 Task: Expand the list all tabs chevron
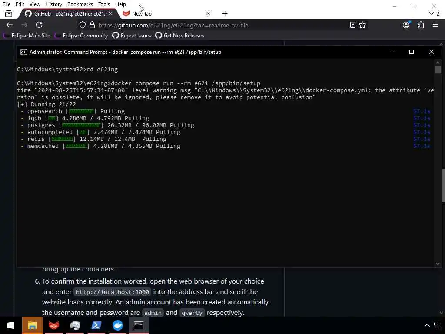(x=432, y=13)
